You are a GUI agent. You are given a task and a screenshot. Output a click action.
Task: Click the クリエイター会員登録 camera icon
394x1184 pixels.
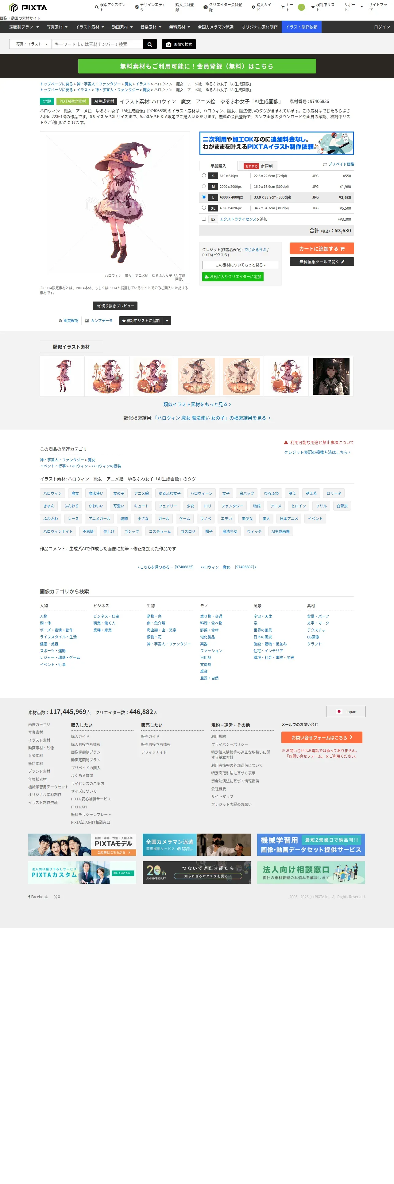(206, 7)
